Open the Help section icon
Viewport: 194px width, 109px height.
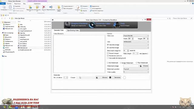coord(116,25)
